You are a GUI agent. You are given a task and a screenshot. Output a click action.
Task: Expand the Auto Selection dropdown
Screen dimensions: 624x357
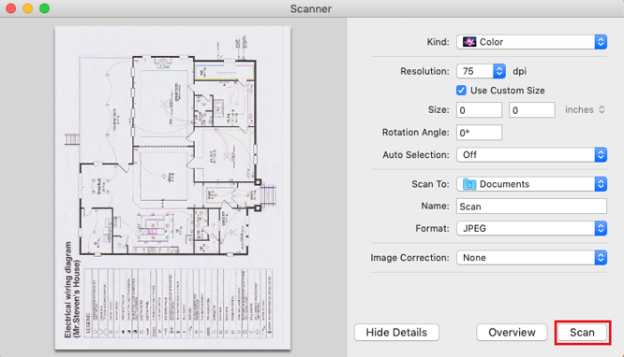531,155
